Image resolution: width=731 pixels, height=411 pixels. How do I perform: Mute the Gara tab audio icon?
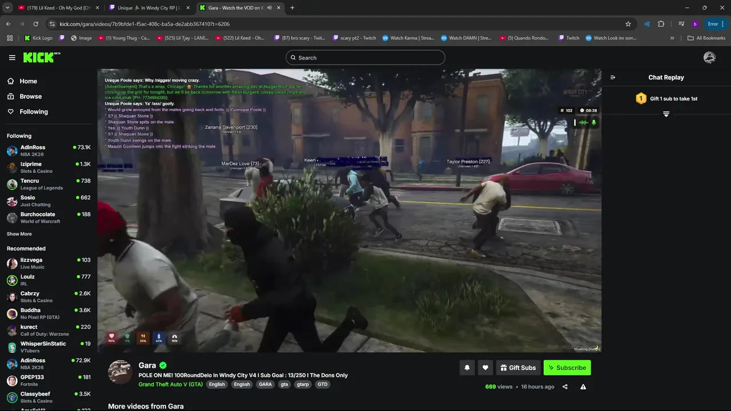click(269, 8)
